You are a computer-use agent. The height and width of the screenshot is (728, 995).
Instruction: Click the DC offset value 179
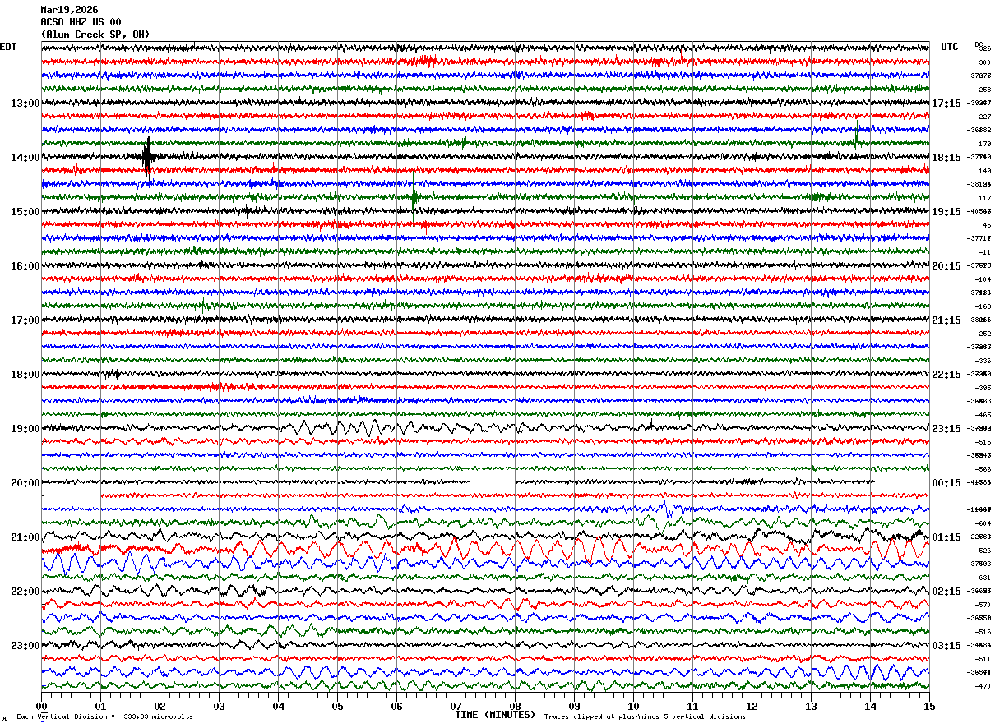[x=984, y=144]
